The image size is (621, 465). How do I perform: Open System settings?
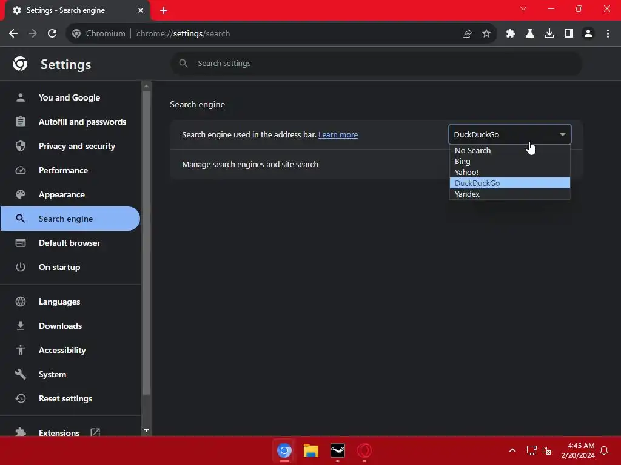[x=70, y=374]
